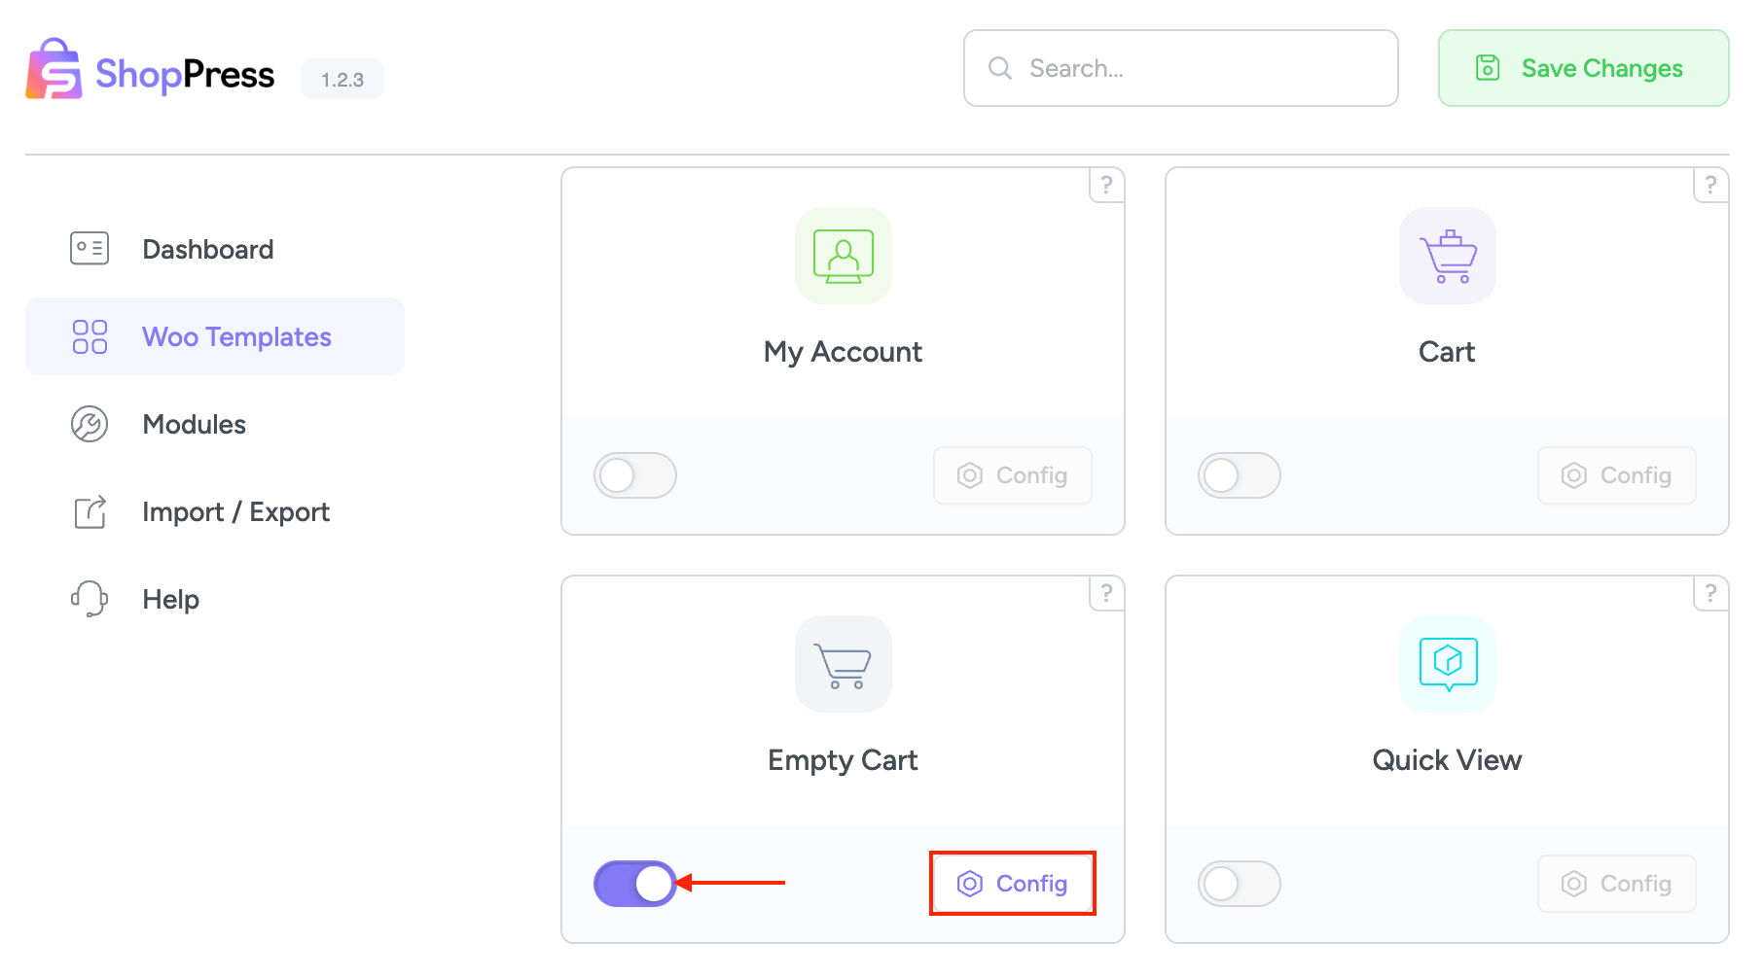Enable the Quick View template toggle
Viewport: 1763px width, 978px height.
(1239, 883)
